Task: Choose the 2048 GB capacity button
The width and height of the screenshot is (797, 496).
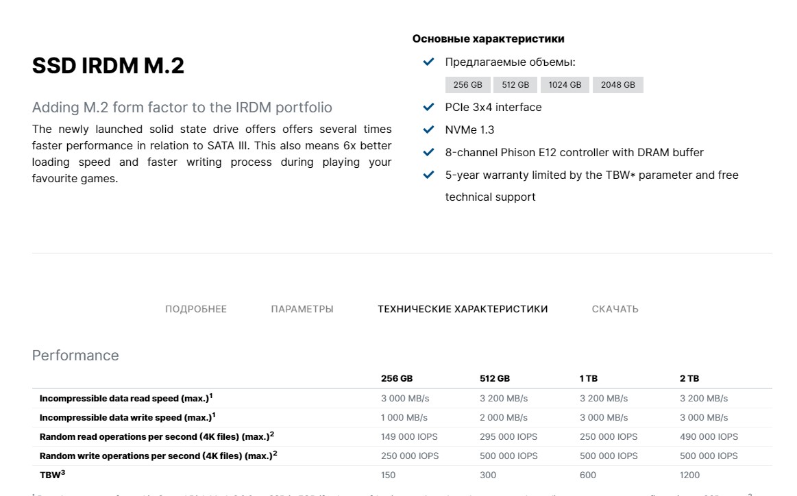Action: tap(618, 85)
